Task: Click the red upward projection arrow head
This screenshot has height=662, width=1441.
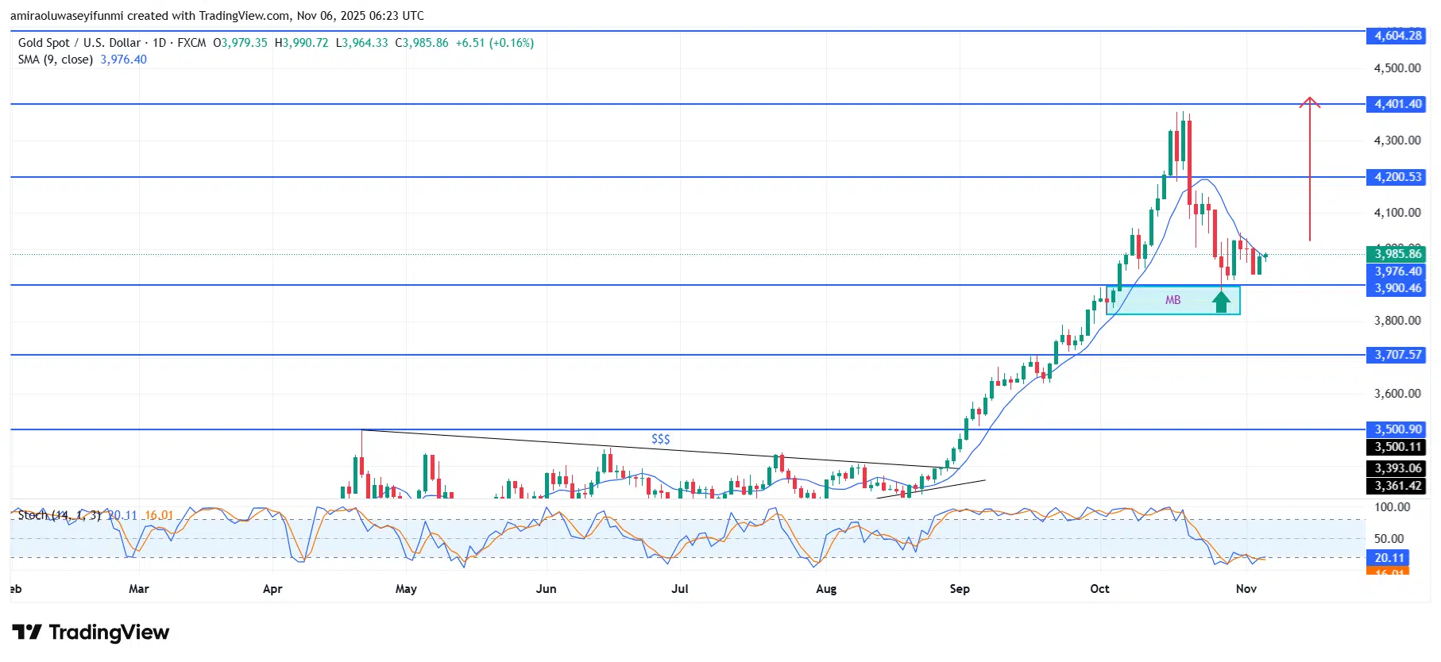Action: [1309, 102]
